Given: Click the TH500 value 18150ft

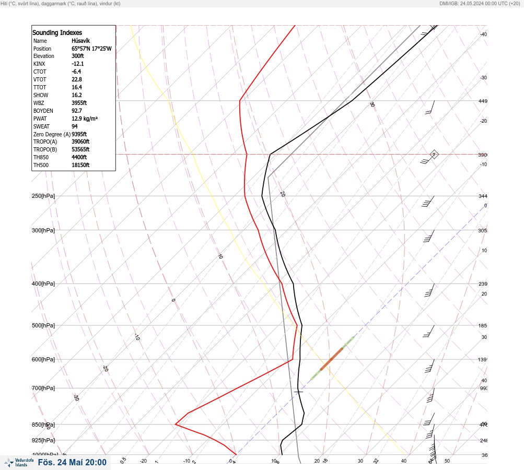Looking at the screenshot, I should [x=80, y=165].
